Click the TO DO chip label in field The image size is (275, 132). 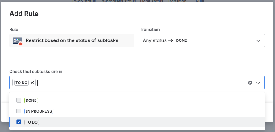point(21,83)
